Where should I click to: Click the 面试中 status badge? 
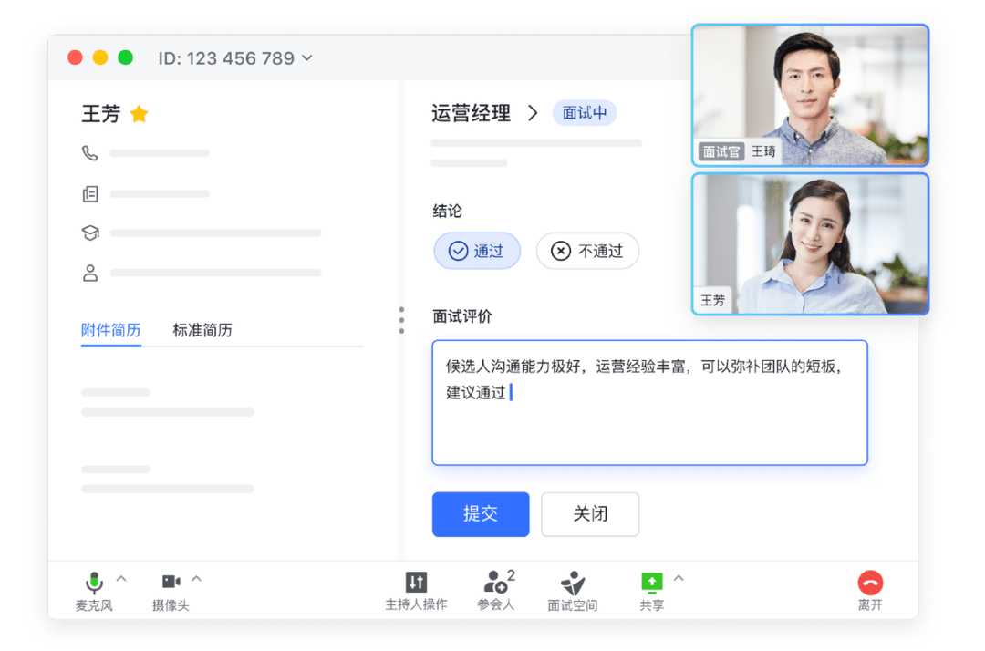585,113
